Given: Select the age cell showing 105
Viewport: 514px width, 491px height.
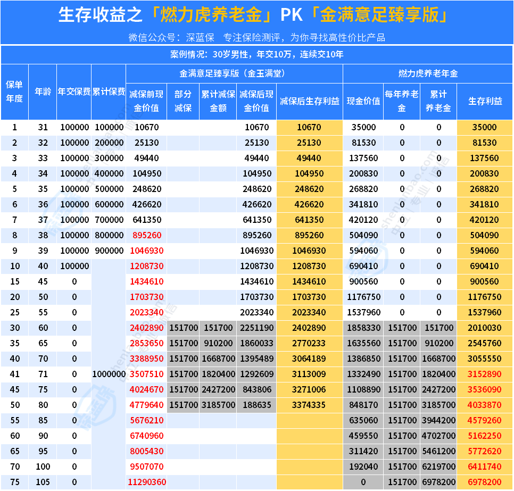Looking at the screenshot, I should (43, 482).
